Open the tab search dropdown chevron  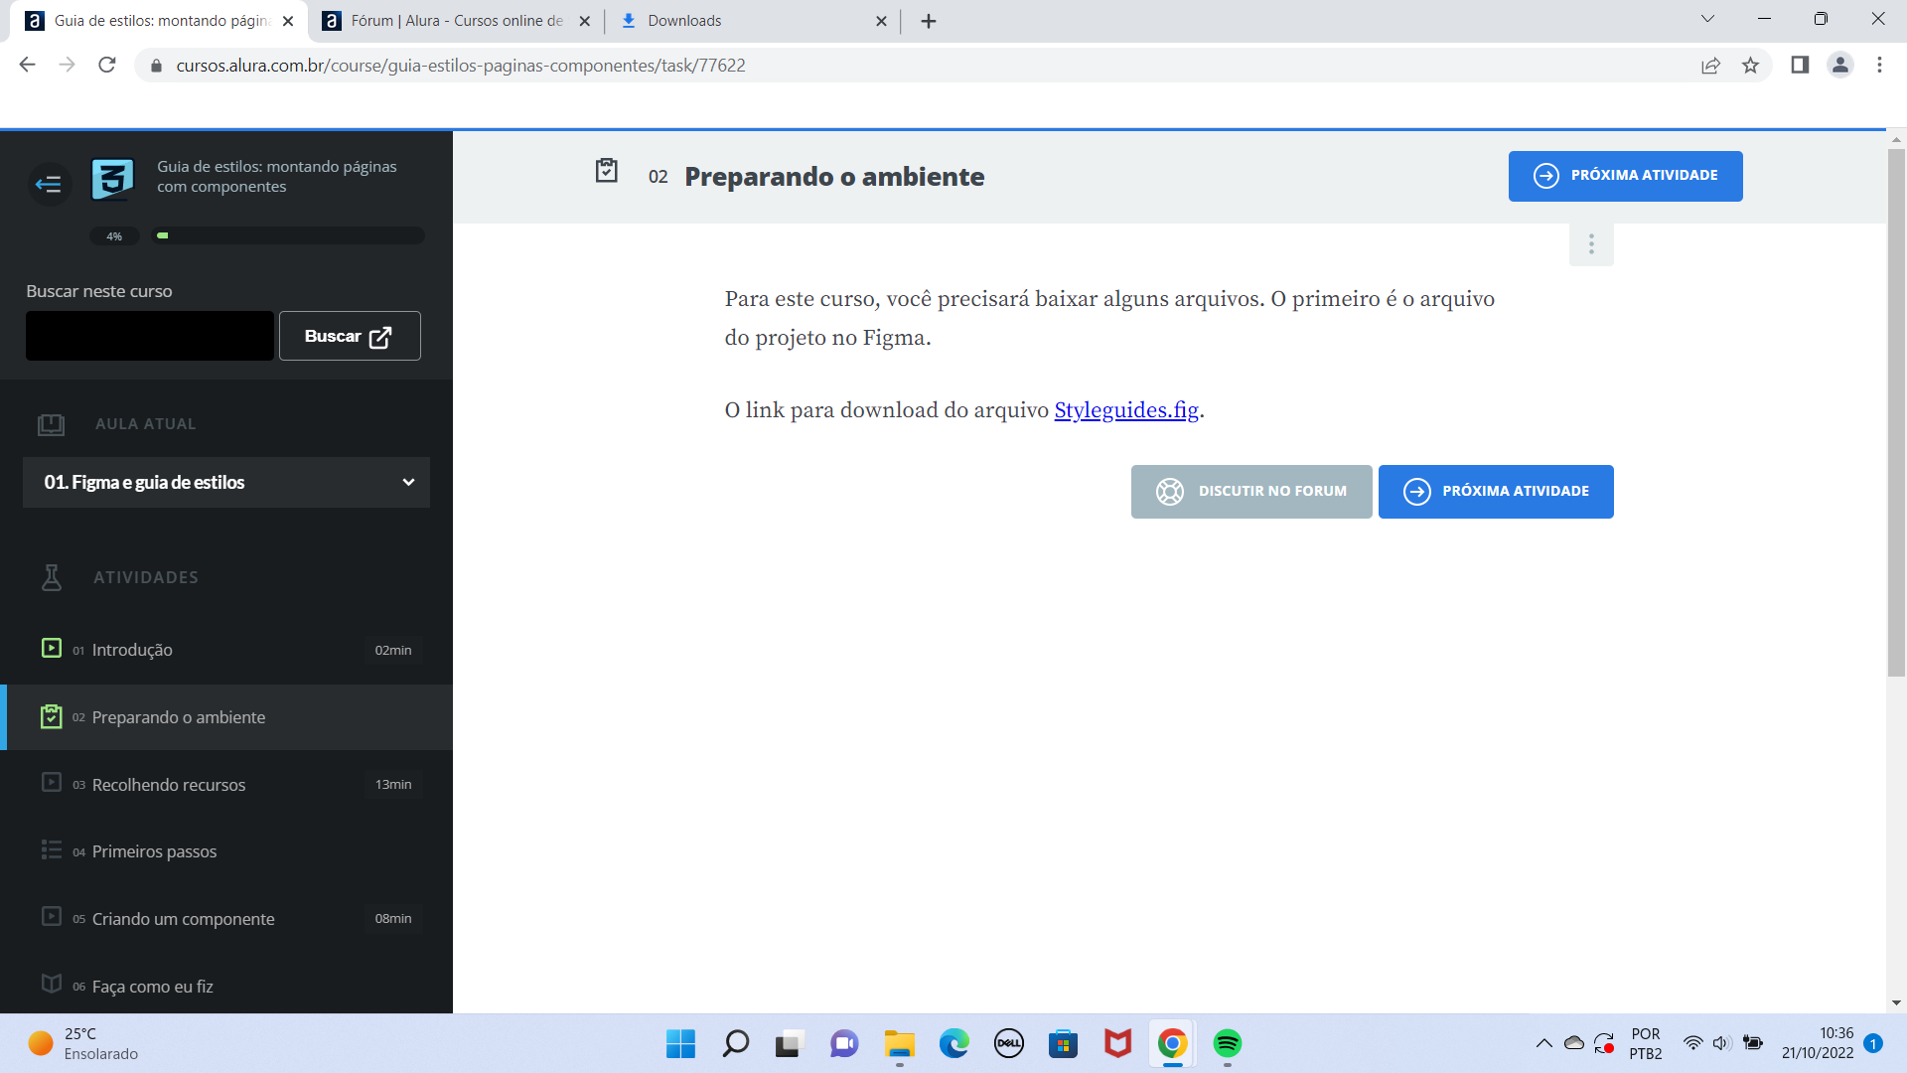pos(1707,19)
